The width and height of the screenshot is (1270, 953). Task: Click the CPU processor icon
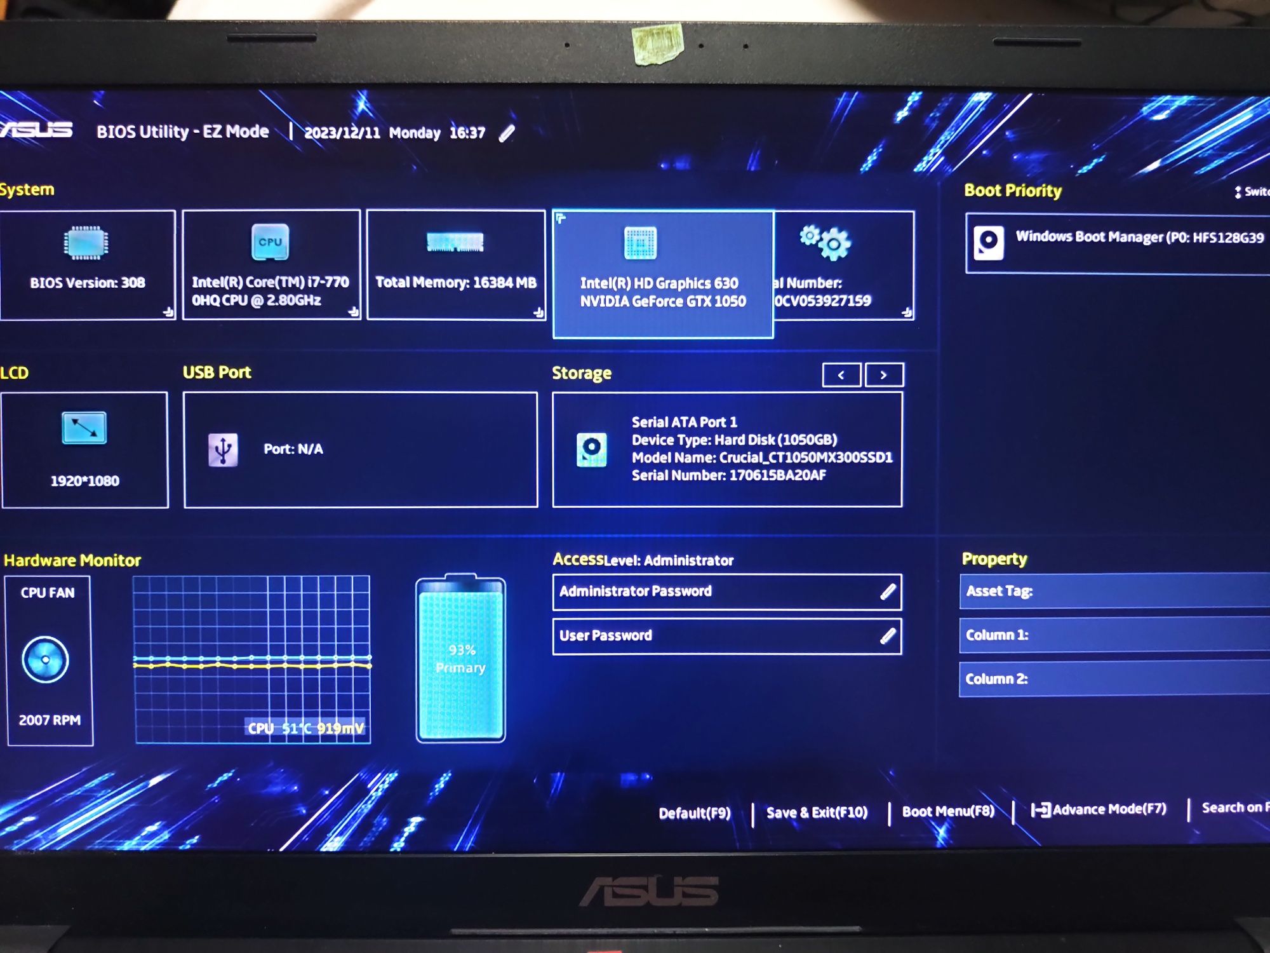point(271,242)
